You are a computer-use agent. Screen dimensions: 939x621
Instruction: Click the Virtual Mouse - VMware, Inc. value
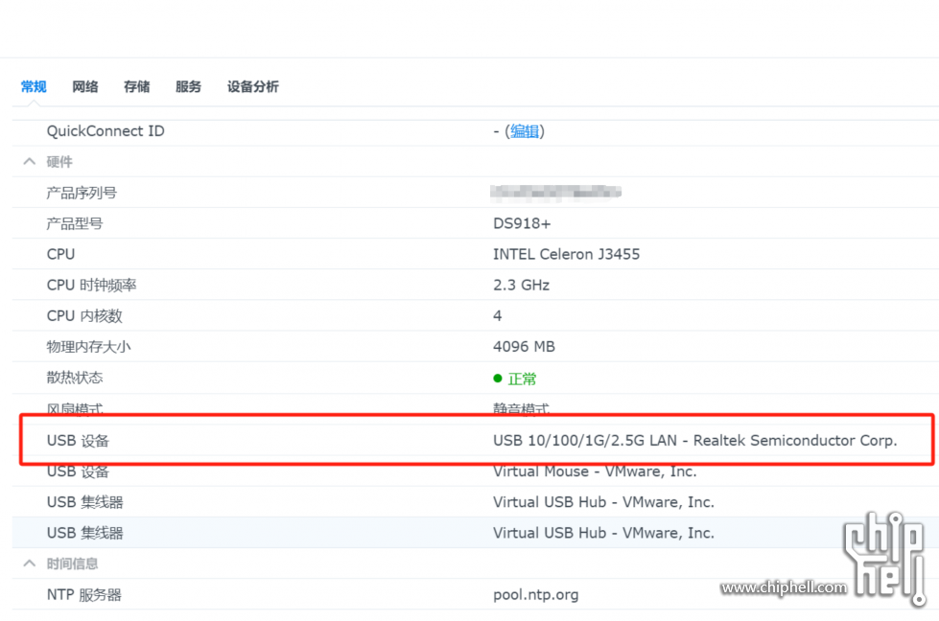click(x=595, y=471)
